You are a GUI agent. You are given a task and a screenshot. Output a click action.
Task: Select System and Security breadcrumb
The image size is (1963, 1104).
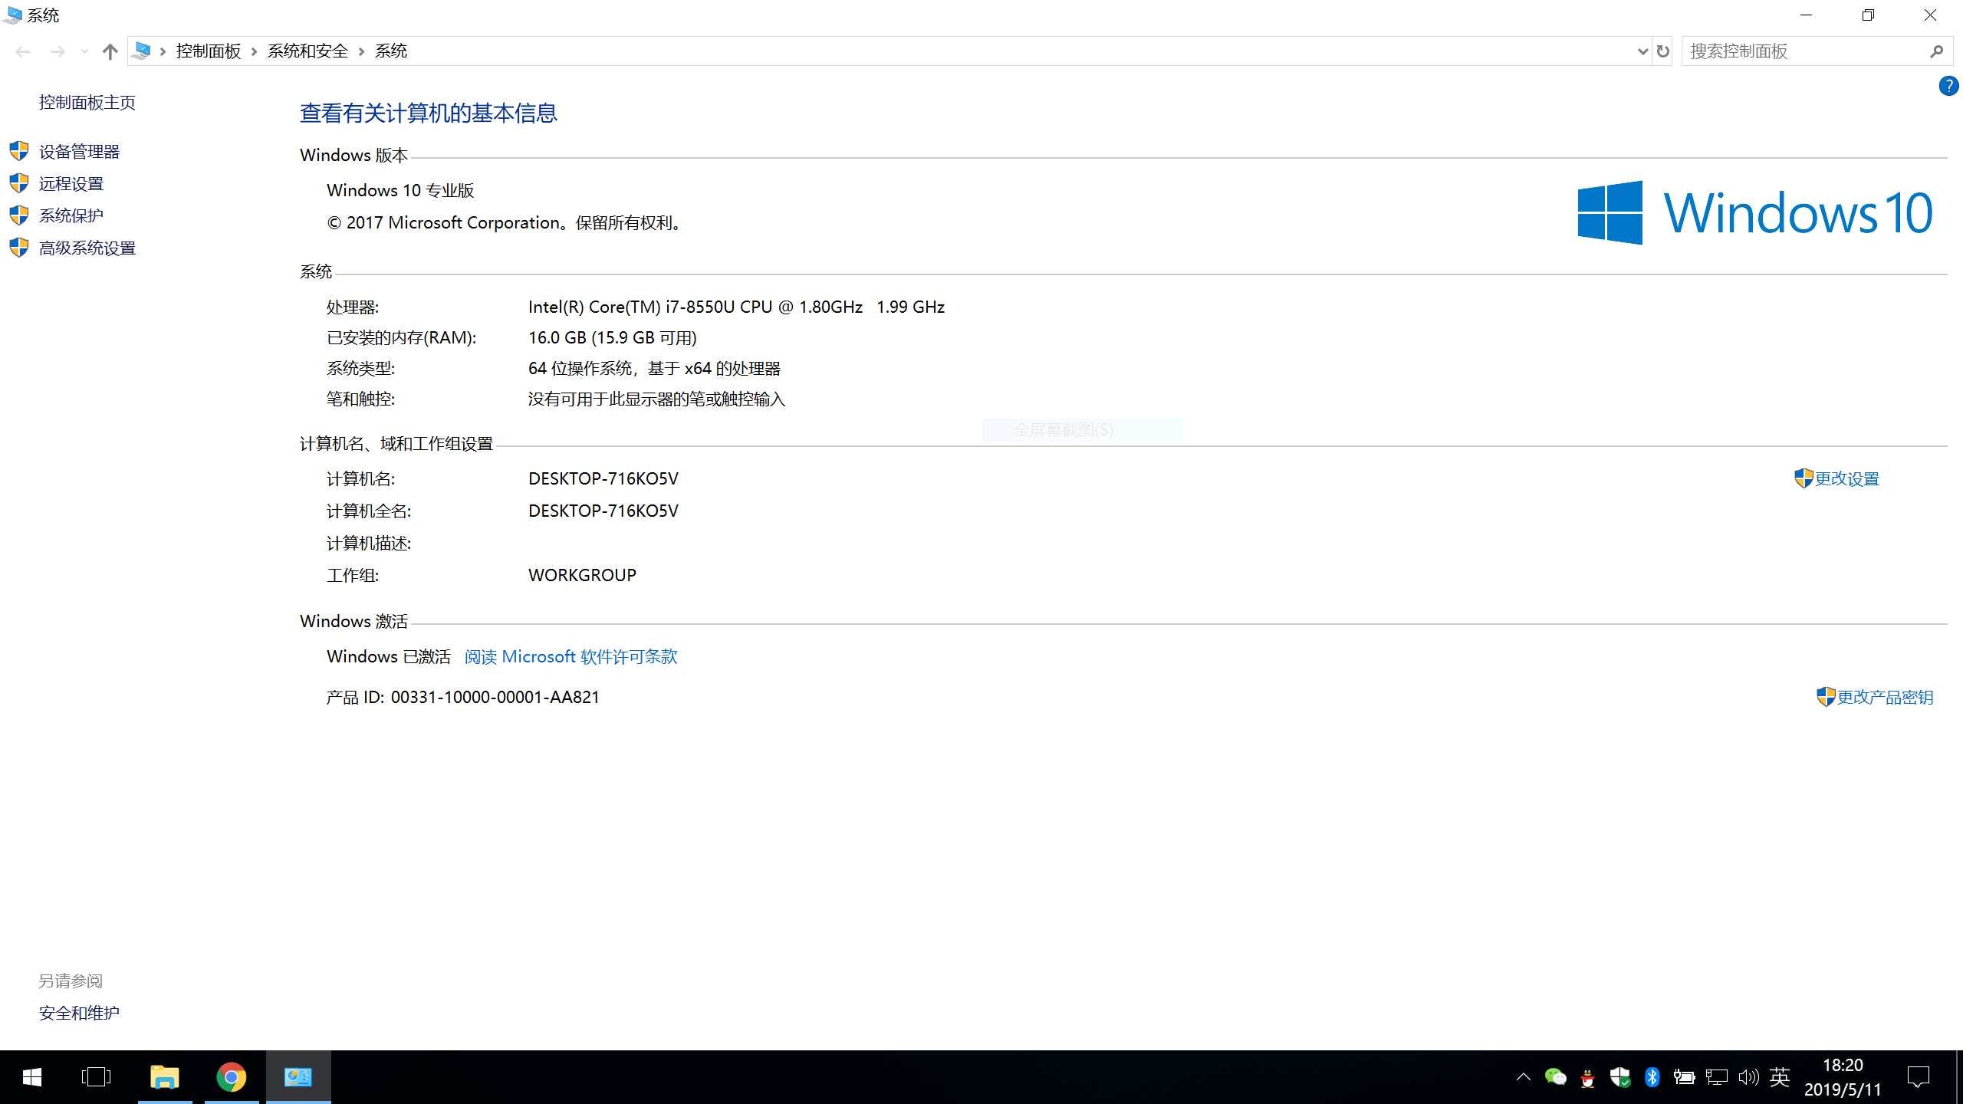(x=307, y=51)
